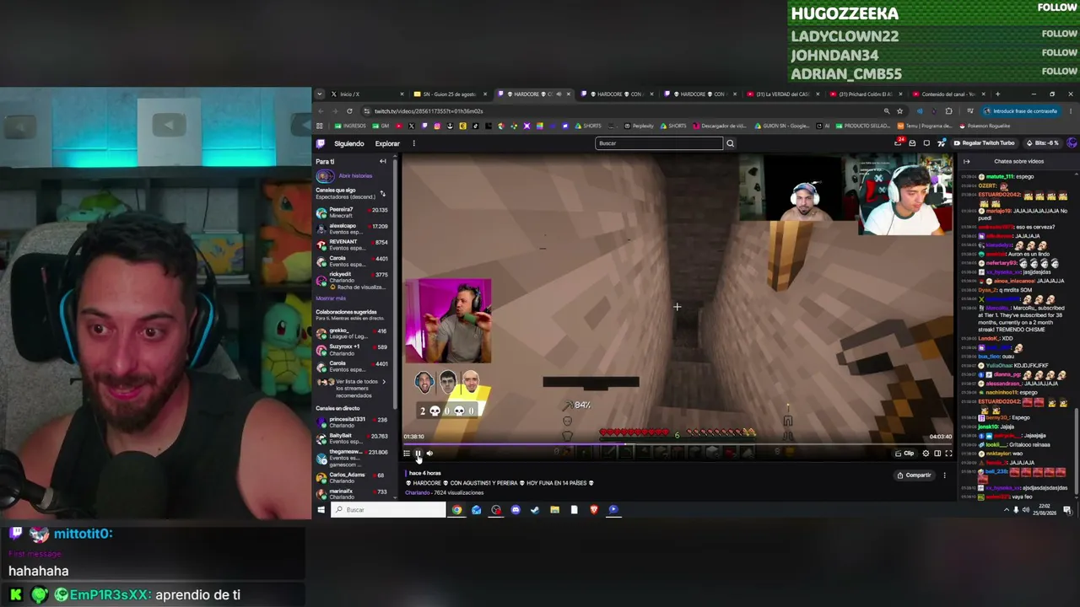Open the Explorar tab

(x=387, y=143)
